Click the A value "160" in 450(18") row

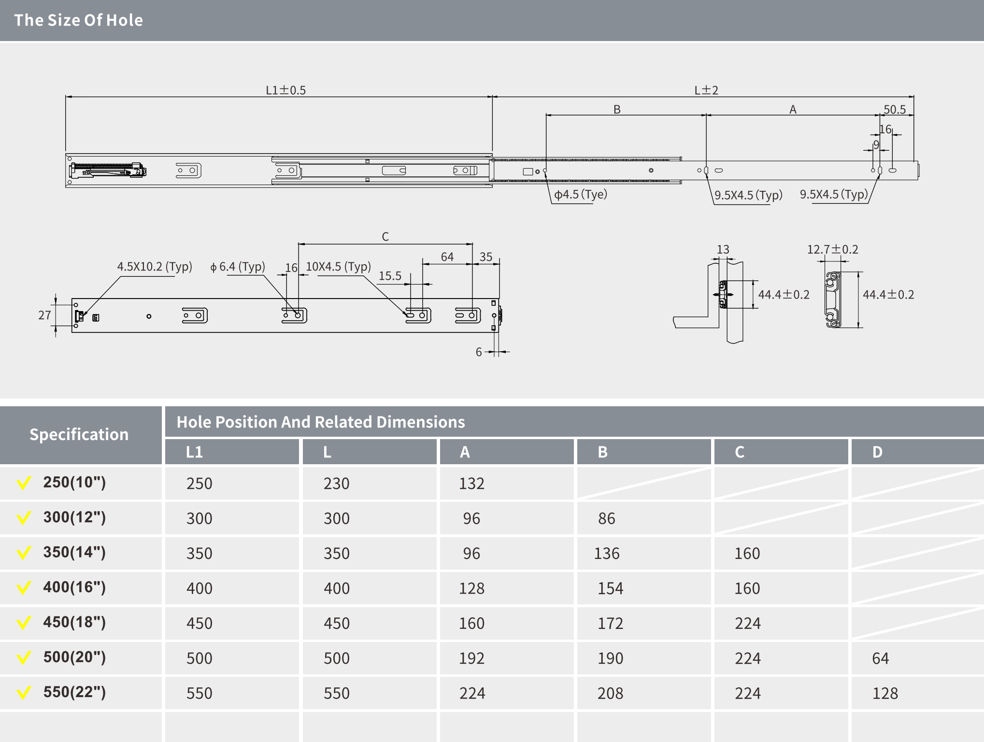tap(471, 624)
